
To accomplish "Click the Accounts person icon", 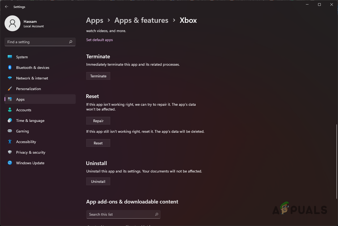I will (10, 110).
